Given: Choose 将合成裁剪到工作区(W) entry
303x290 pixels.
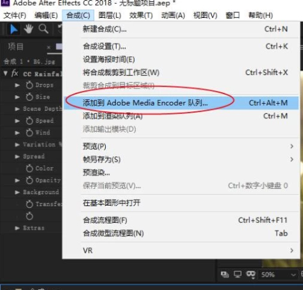Looking at the screenshot, I should (x=181, y=72).
